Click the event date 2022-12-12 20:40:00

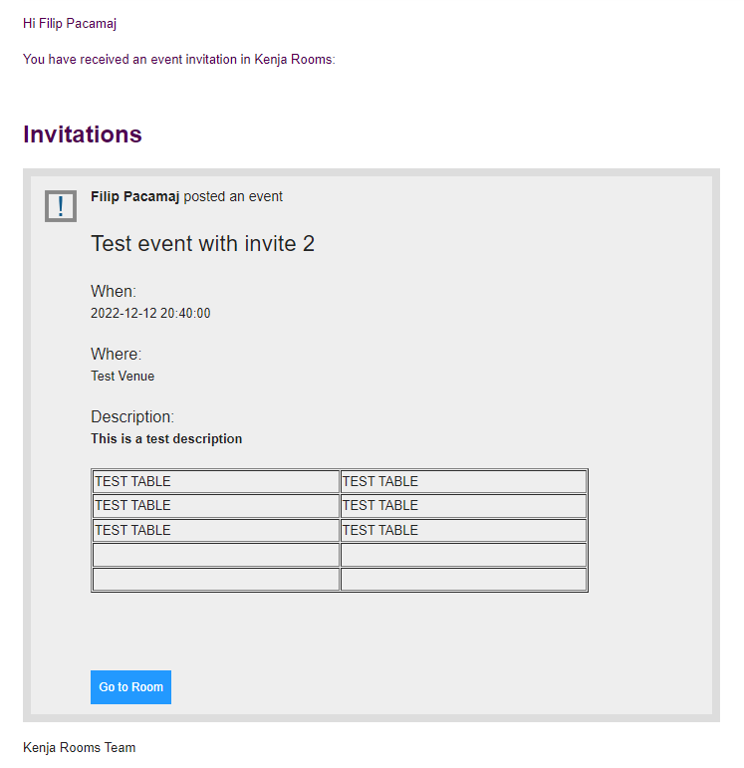pos(150,313)
